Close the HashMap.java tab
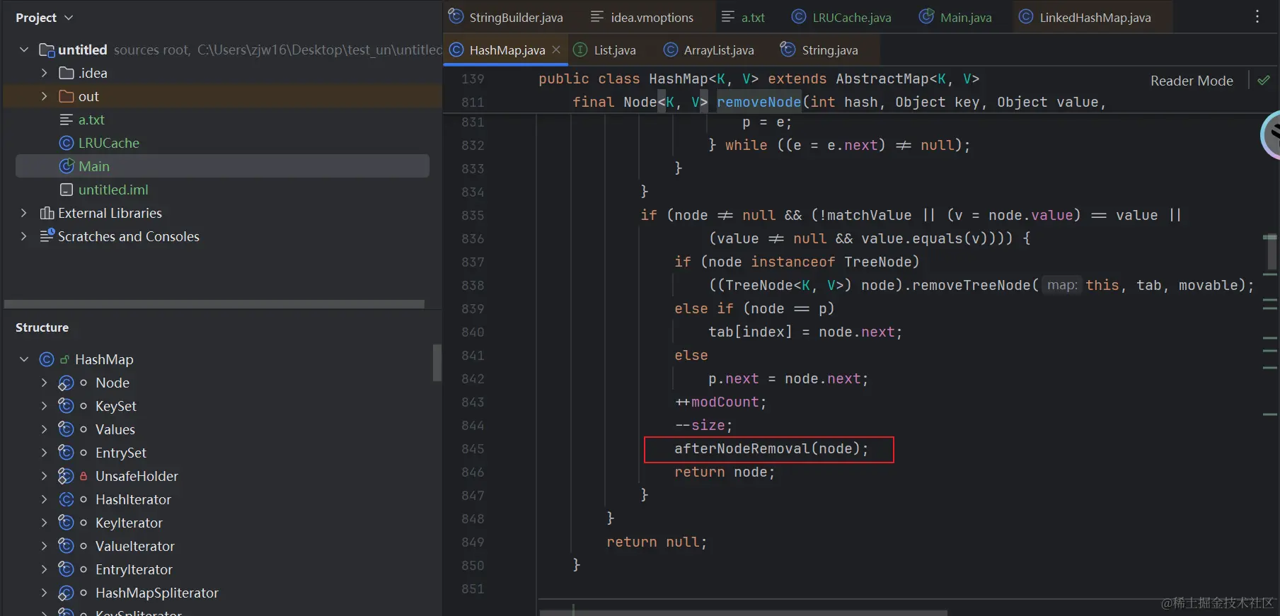This screenshot has height=616, width=1280. 556,50
